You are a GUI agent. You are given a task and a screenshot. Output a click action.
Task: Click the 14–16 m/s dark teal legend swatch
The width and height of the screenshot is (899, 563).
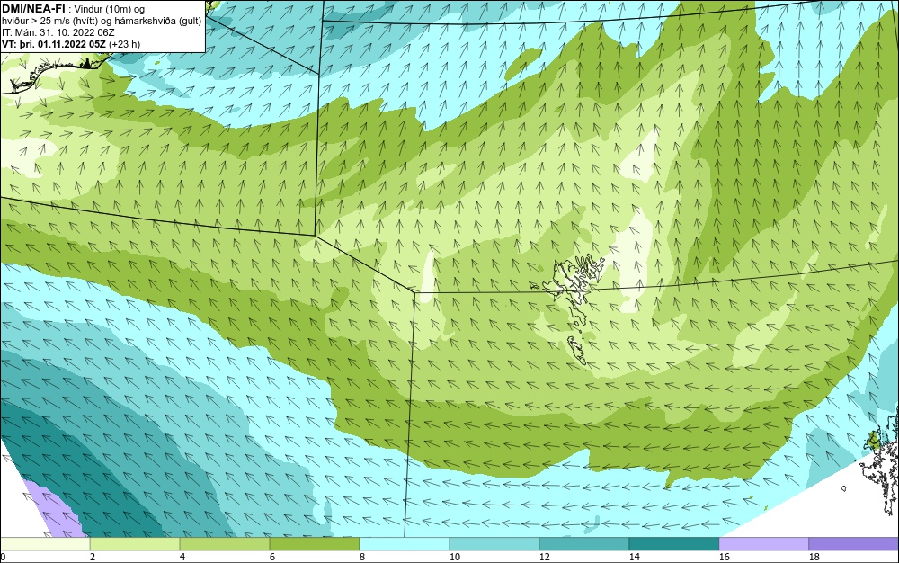click(x=673, y=544)
